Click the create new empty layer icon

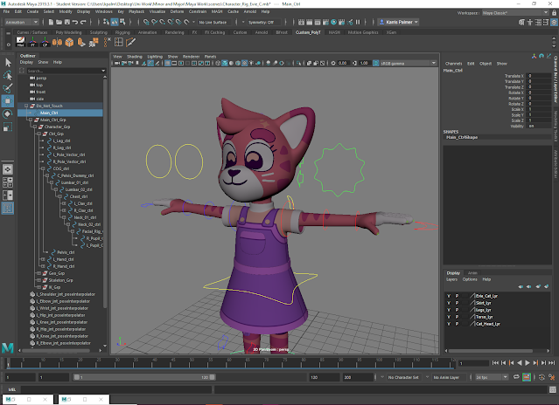538,286
